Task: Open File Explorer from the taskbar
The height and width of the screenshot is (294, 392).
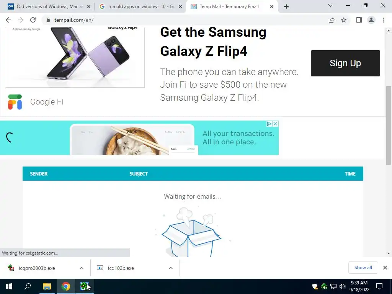Action: [x=47, y=286]
